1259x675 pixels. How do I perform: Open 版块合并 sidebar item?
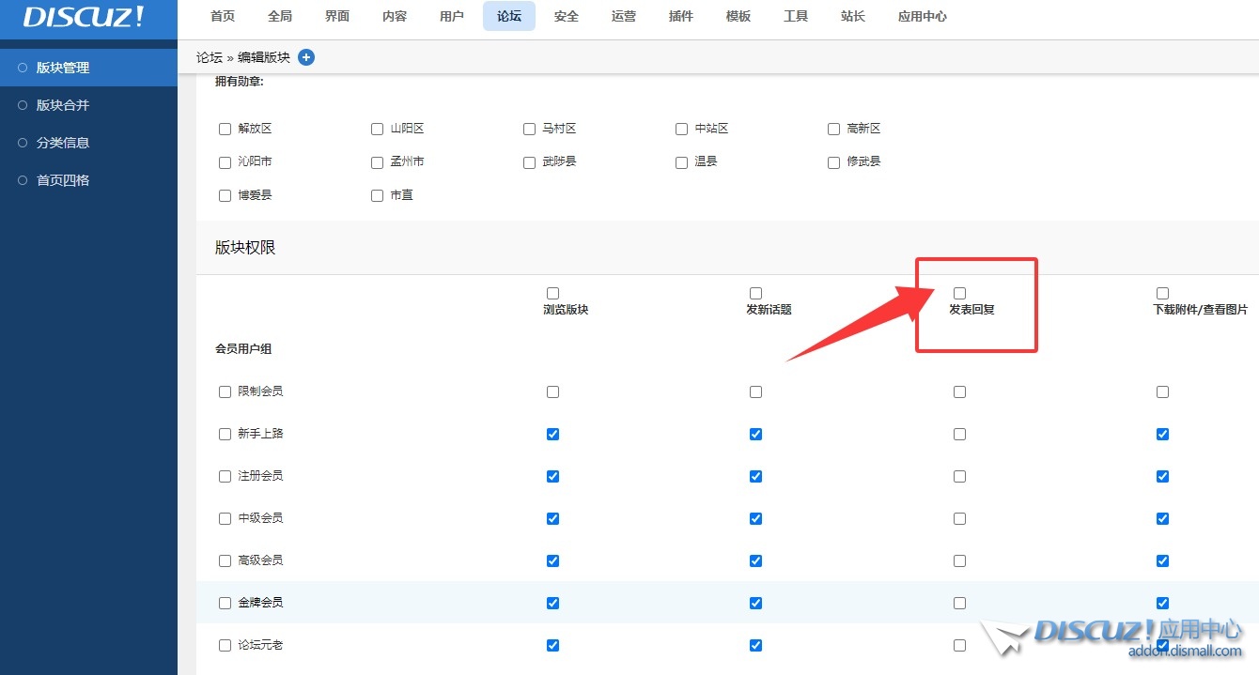click(63, 105)
